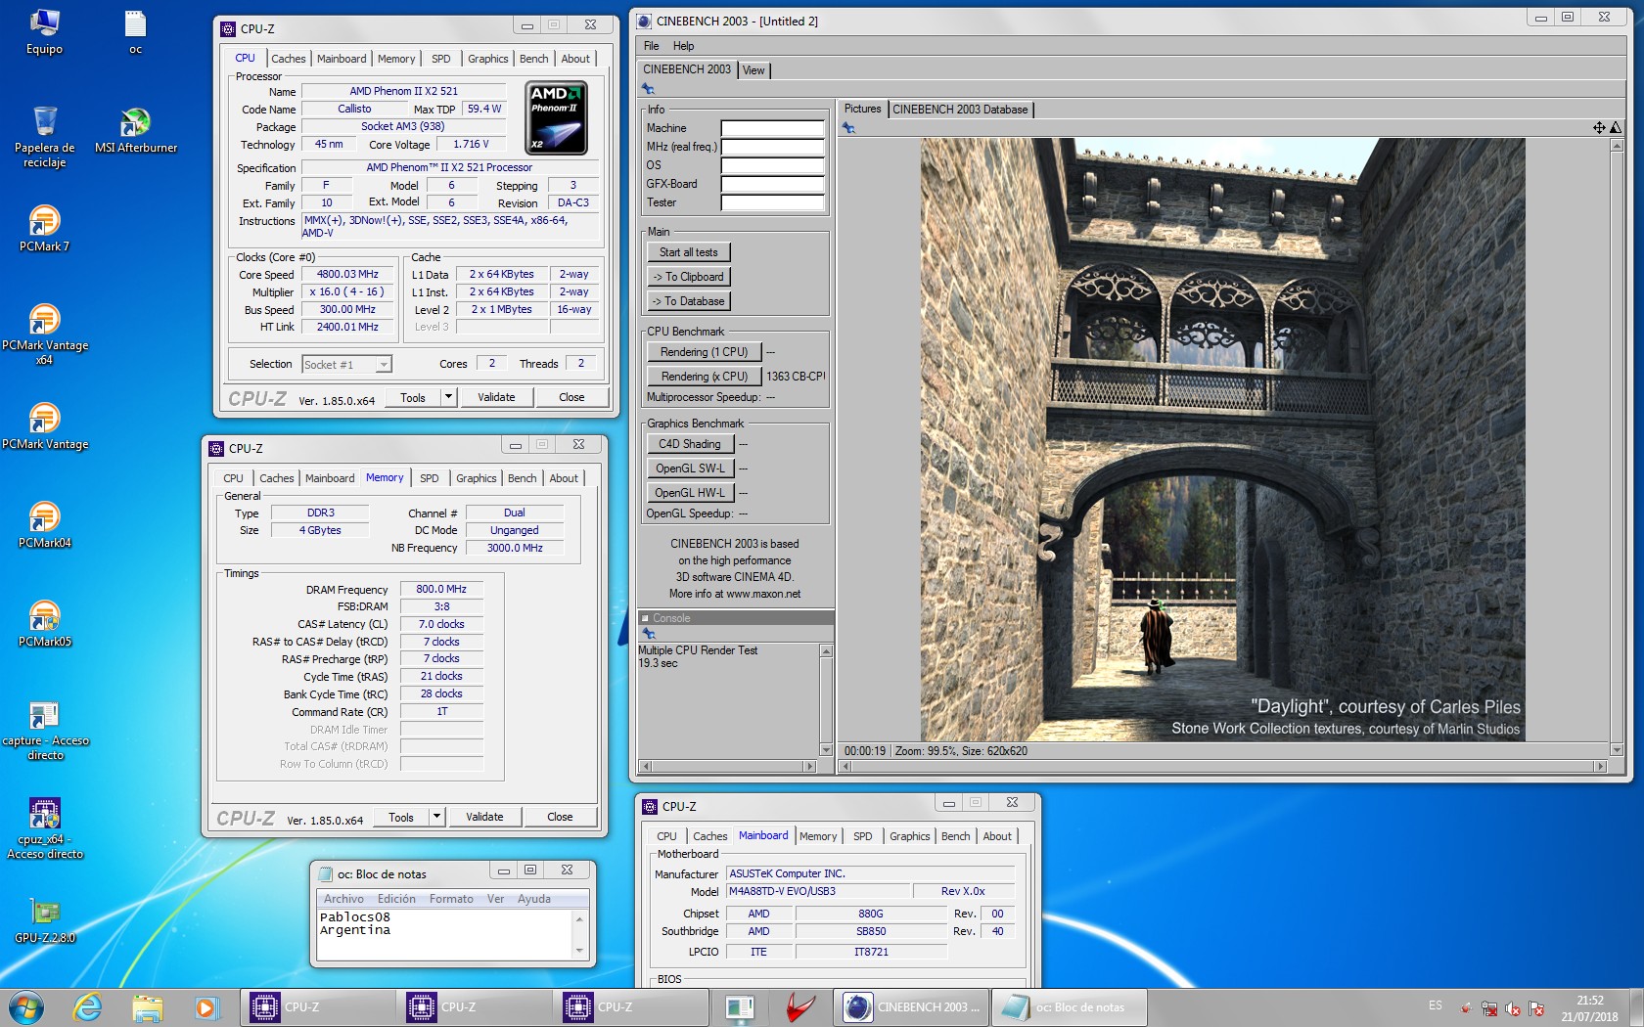Click Rendering (1 CPU) button
The width and height of the screenshot is (1644, 1027).
pyautogui.click(x=704, y=352)
